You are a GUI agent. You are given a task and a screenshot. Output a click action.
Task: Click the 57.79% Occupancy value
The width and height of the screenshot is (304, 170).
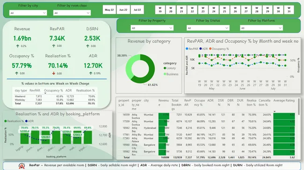coord(22,66)
